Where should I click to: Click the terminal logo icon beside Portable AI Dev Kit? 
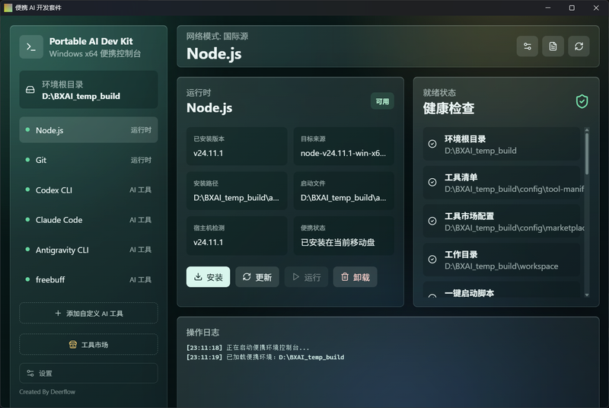(31, 47)
